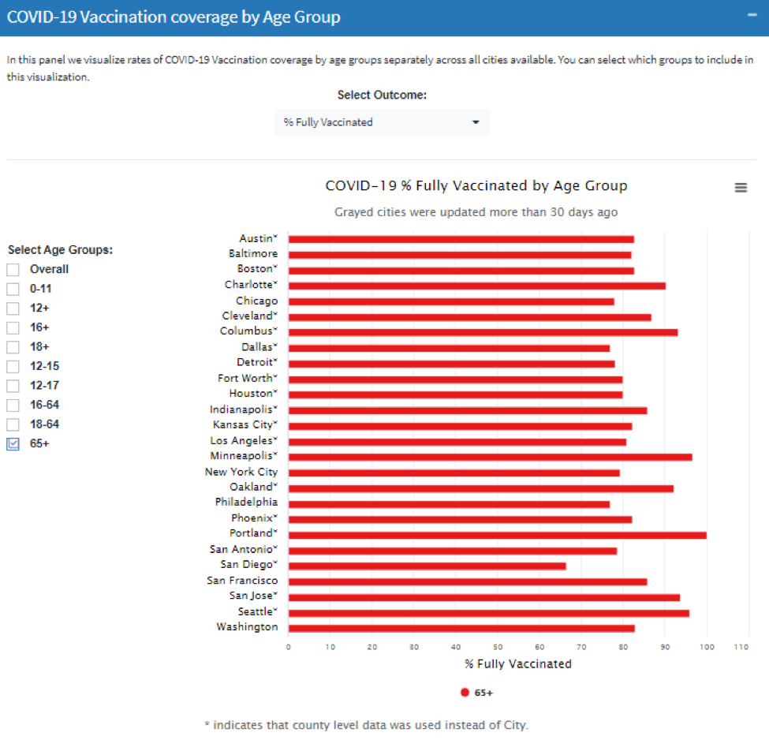
Task: Select the 12-17 age group checkbox
Action: [12, 385]
